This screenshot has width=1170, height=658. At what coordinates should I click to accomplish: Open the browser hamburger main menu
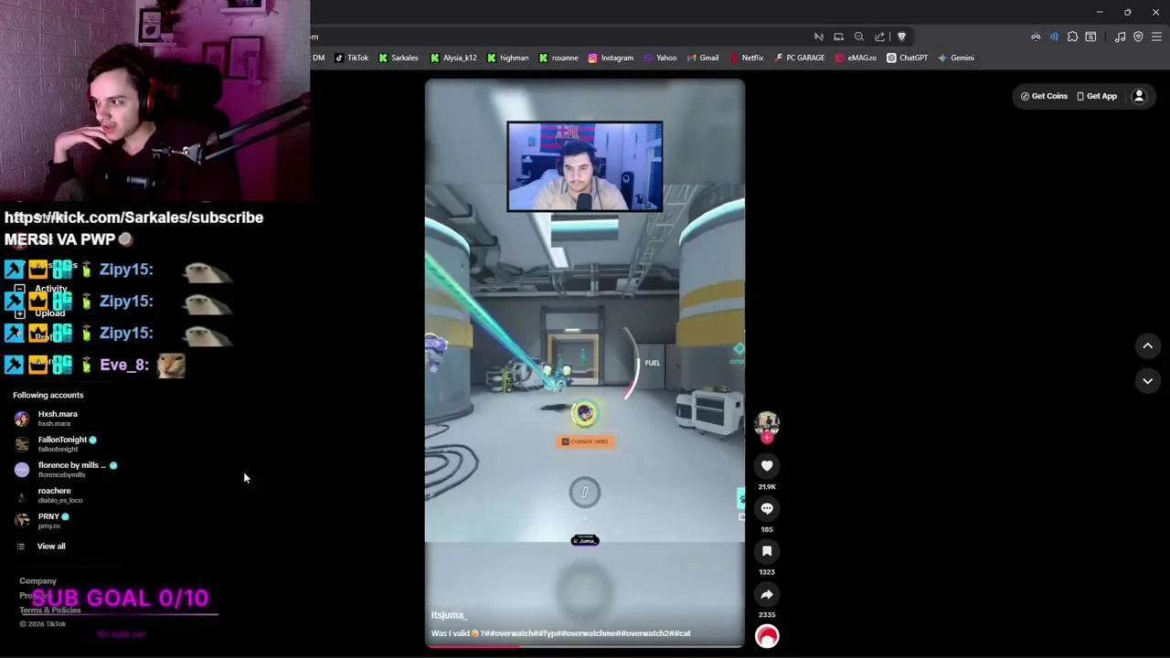click(x=1156, y=37)
